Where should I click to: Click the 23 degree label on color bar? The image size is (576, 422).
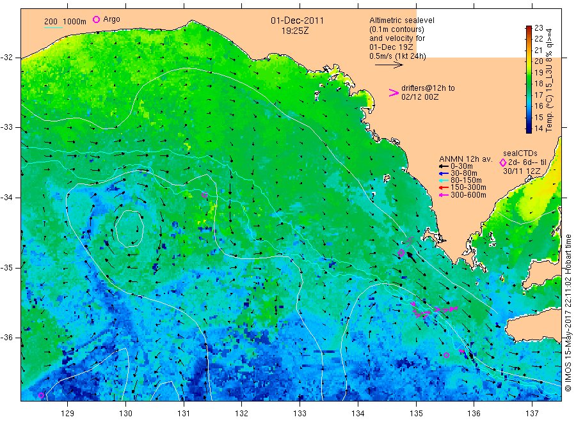(x=538, y=28)
